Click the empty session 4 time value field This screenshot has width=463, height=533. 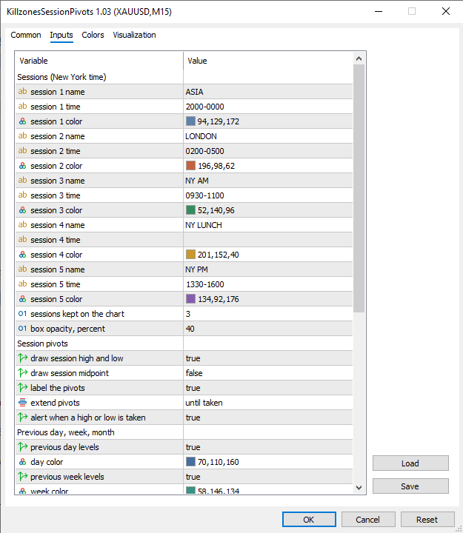click(x=267, y=240)
